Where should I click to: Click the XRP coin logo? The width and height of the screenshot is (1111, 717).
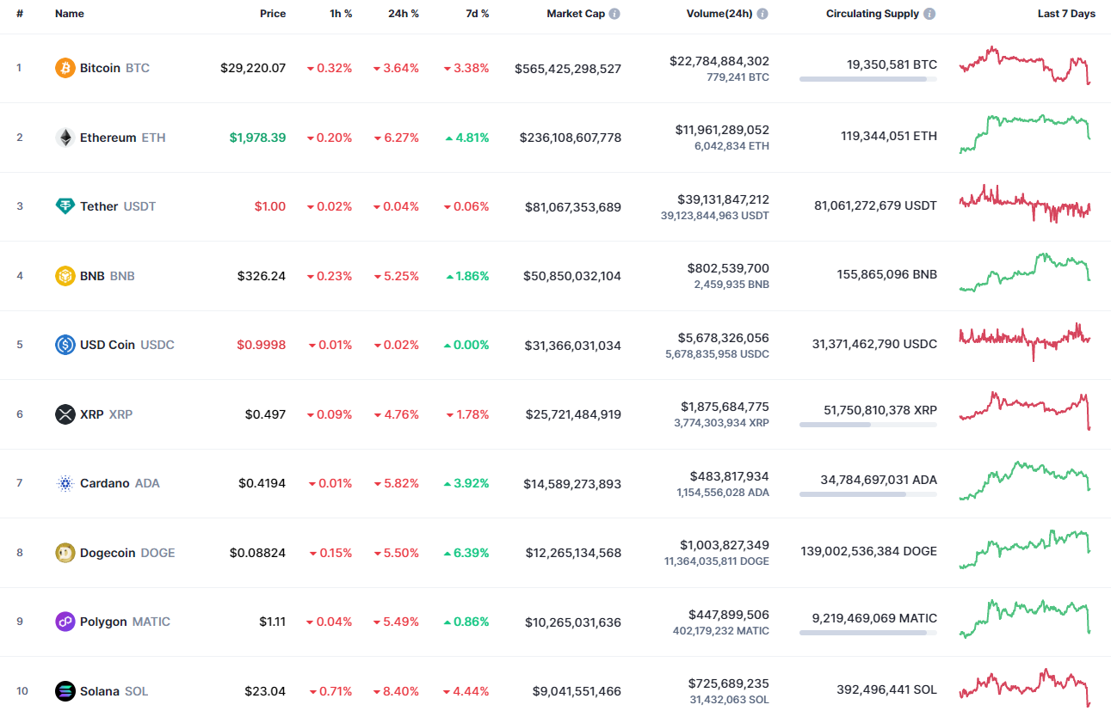65,414
